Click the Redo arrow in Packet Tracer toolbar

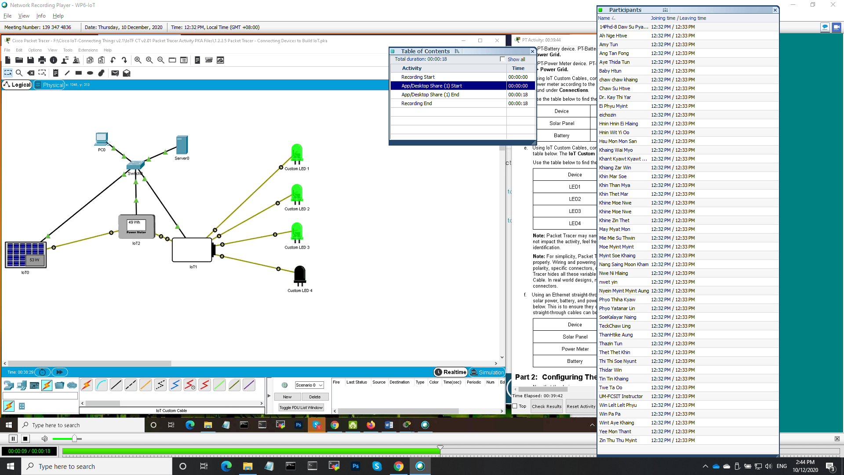tap(124, 60)
